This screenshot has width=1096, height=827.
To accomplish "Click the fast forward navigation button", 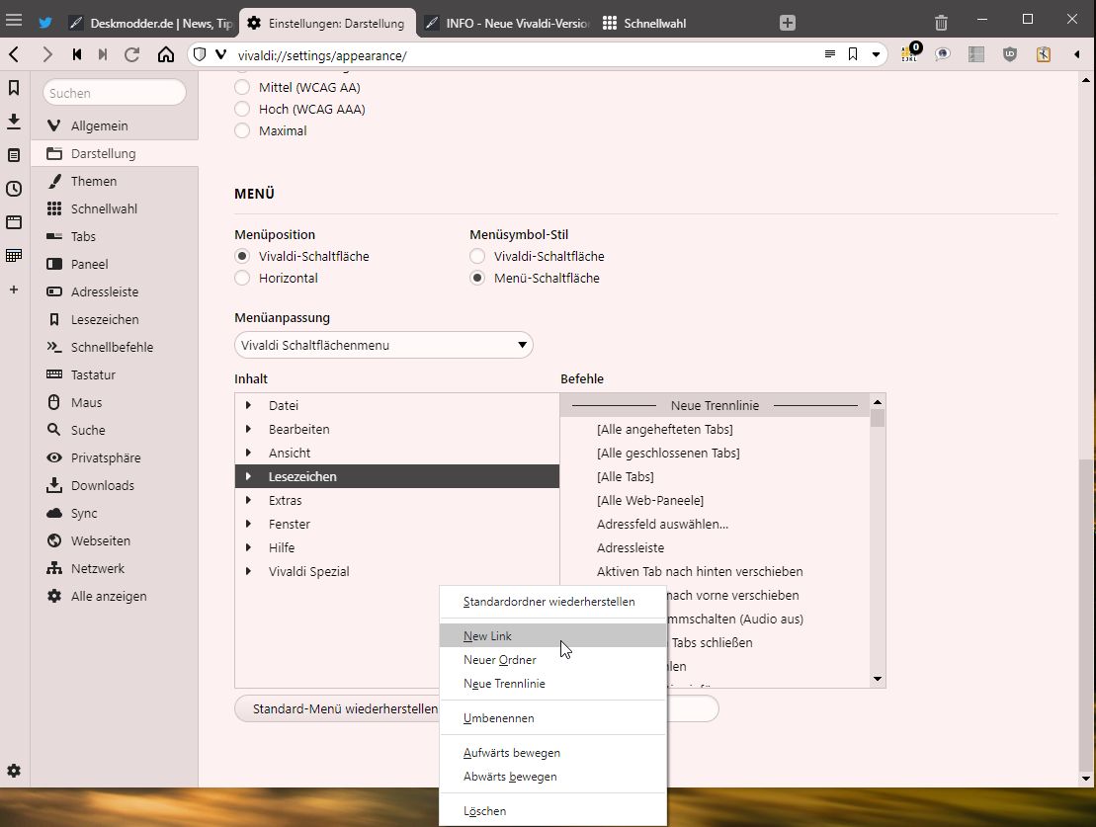I will [x=103, y=54].
